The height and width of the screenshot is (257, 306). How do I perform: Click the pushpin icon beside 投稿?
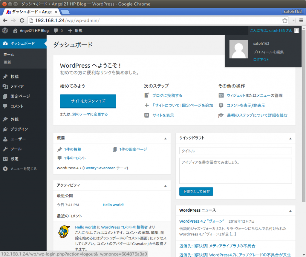[5, 77]
